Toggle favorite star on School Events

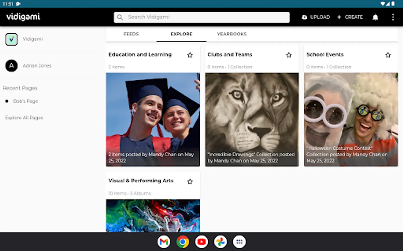click(x=388, y=55)
